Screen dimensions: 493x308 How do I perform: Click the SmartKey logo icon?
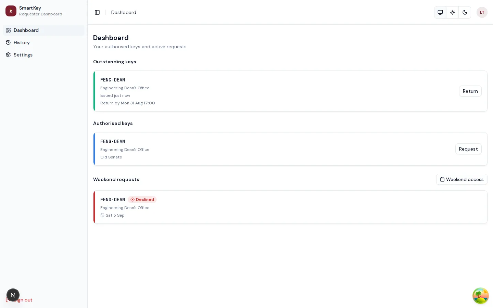point(11,11)
